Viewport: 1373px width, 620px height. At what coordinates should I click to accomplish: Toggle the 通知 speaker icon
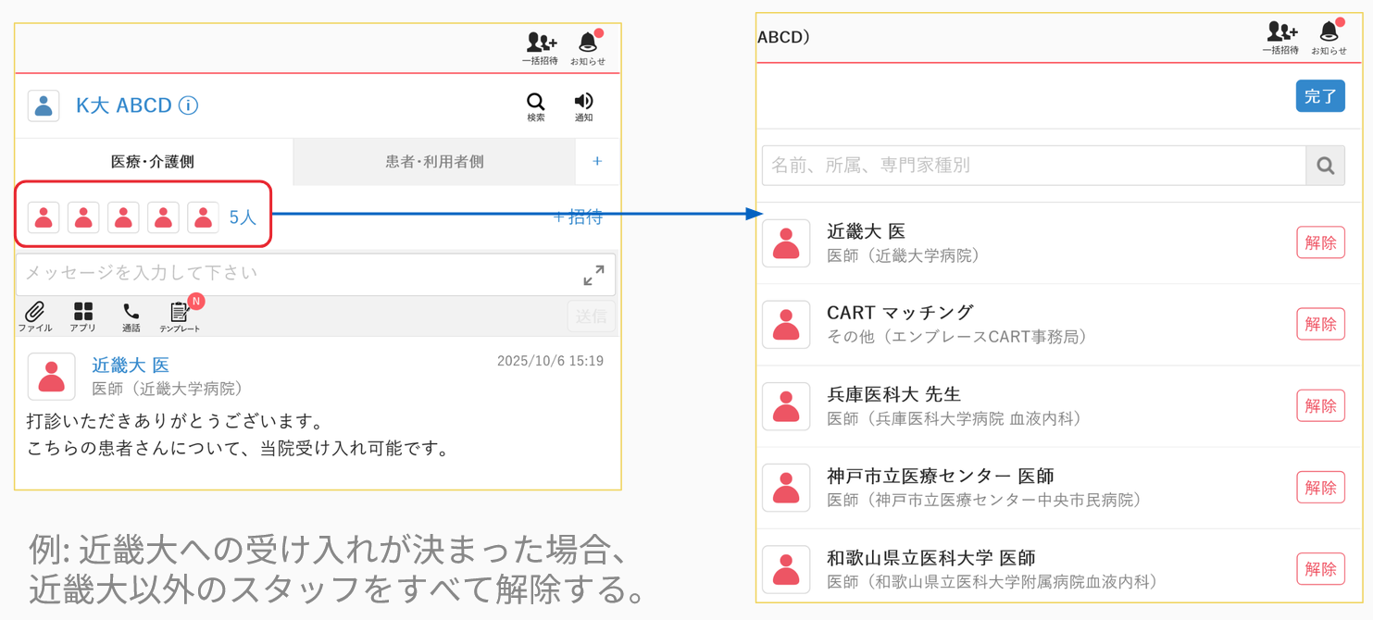coord(583,106)
